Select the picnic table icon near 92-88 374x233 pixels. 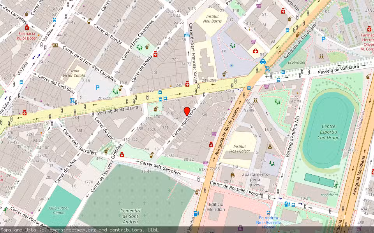click(256, 101)
